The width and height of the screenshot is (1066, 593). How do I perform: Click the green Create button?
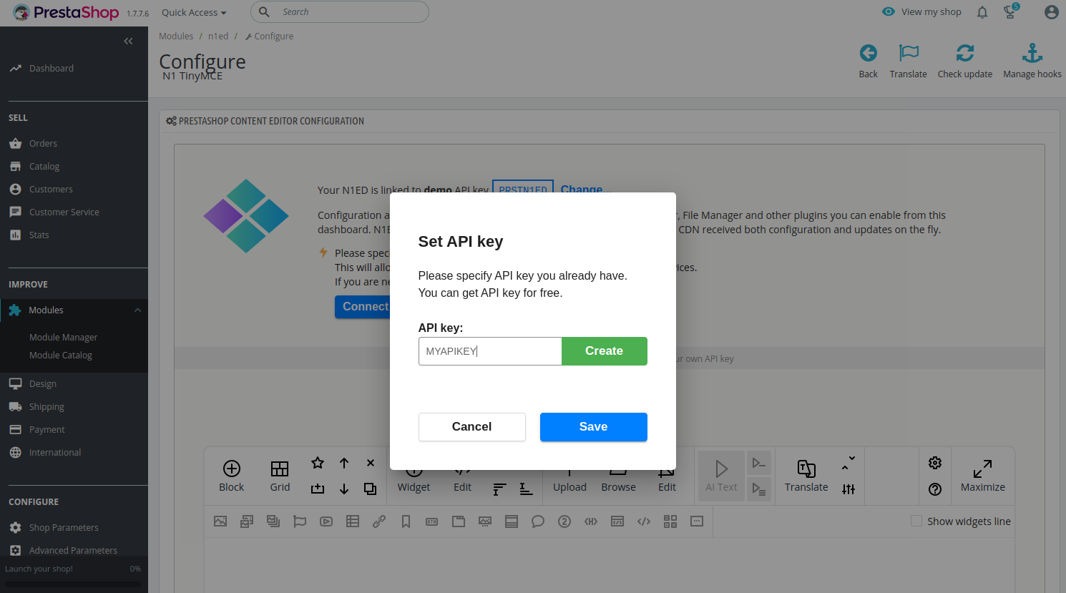coord(605,351)
